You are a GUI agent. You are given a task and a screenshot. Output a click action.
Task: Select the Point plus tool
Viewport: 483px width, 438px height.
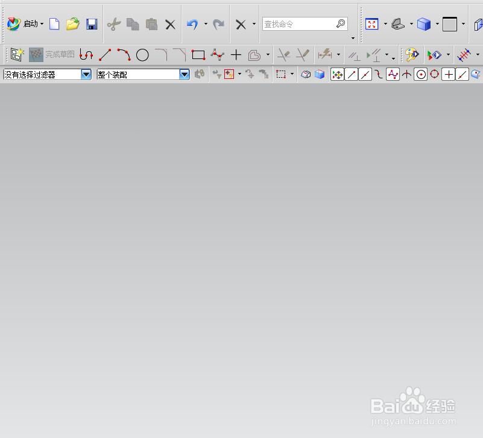click(x=236, y=55)
